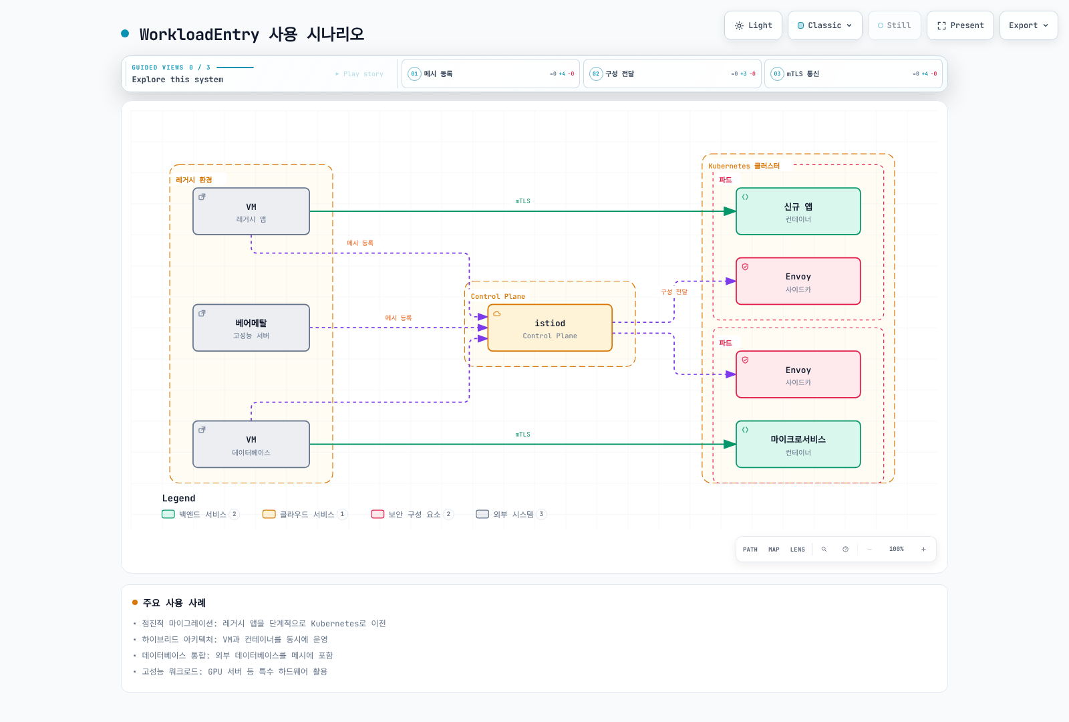The height and width of the screenshot is (722, 1069).
Task: Click the upper mTLS edge label
Action: (x=522, y=201)
